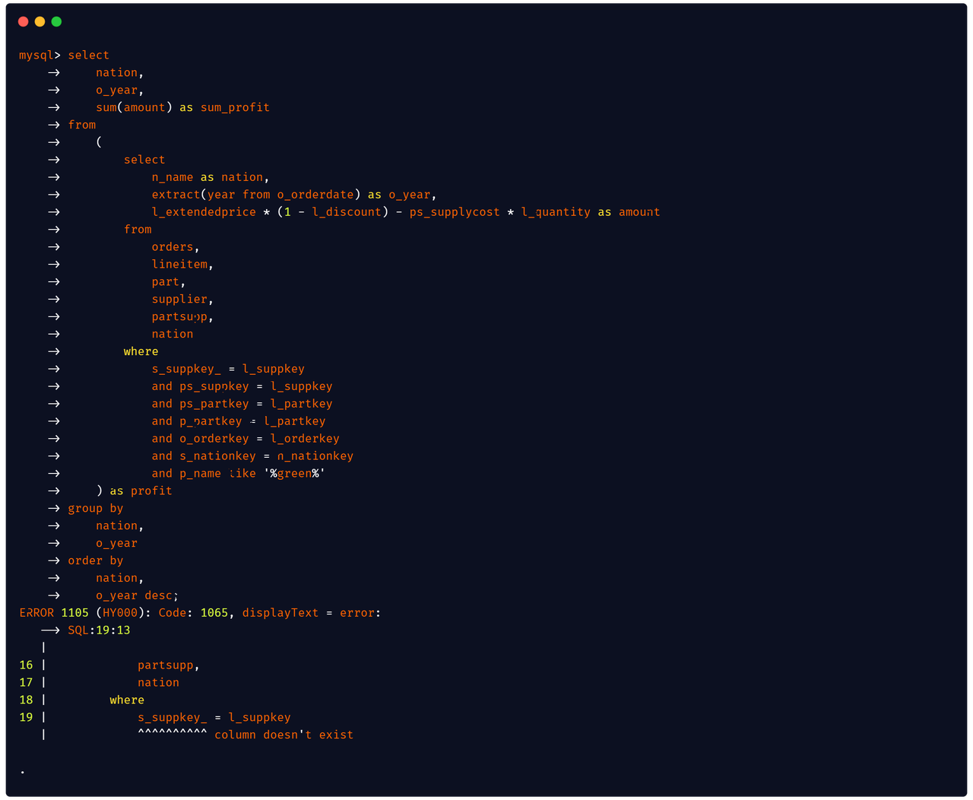Image resolution: width=973 pixels, height=800 pixels.
Task: Place cursor on sum_profit alias
Action: click(235, 108)
